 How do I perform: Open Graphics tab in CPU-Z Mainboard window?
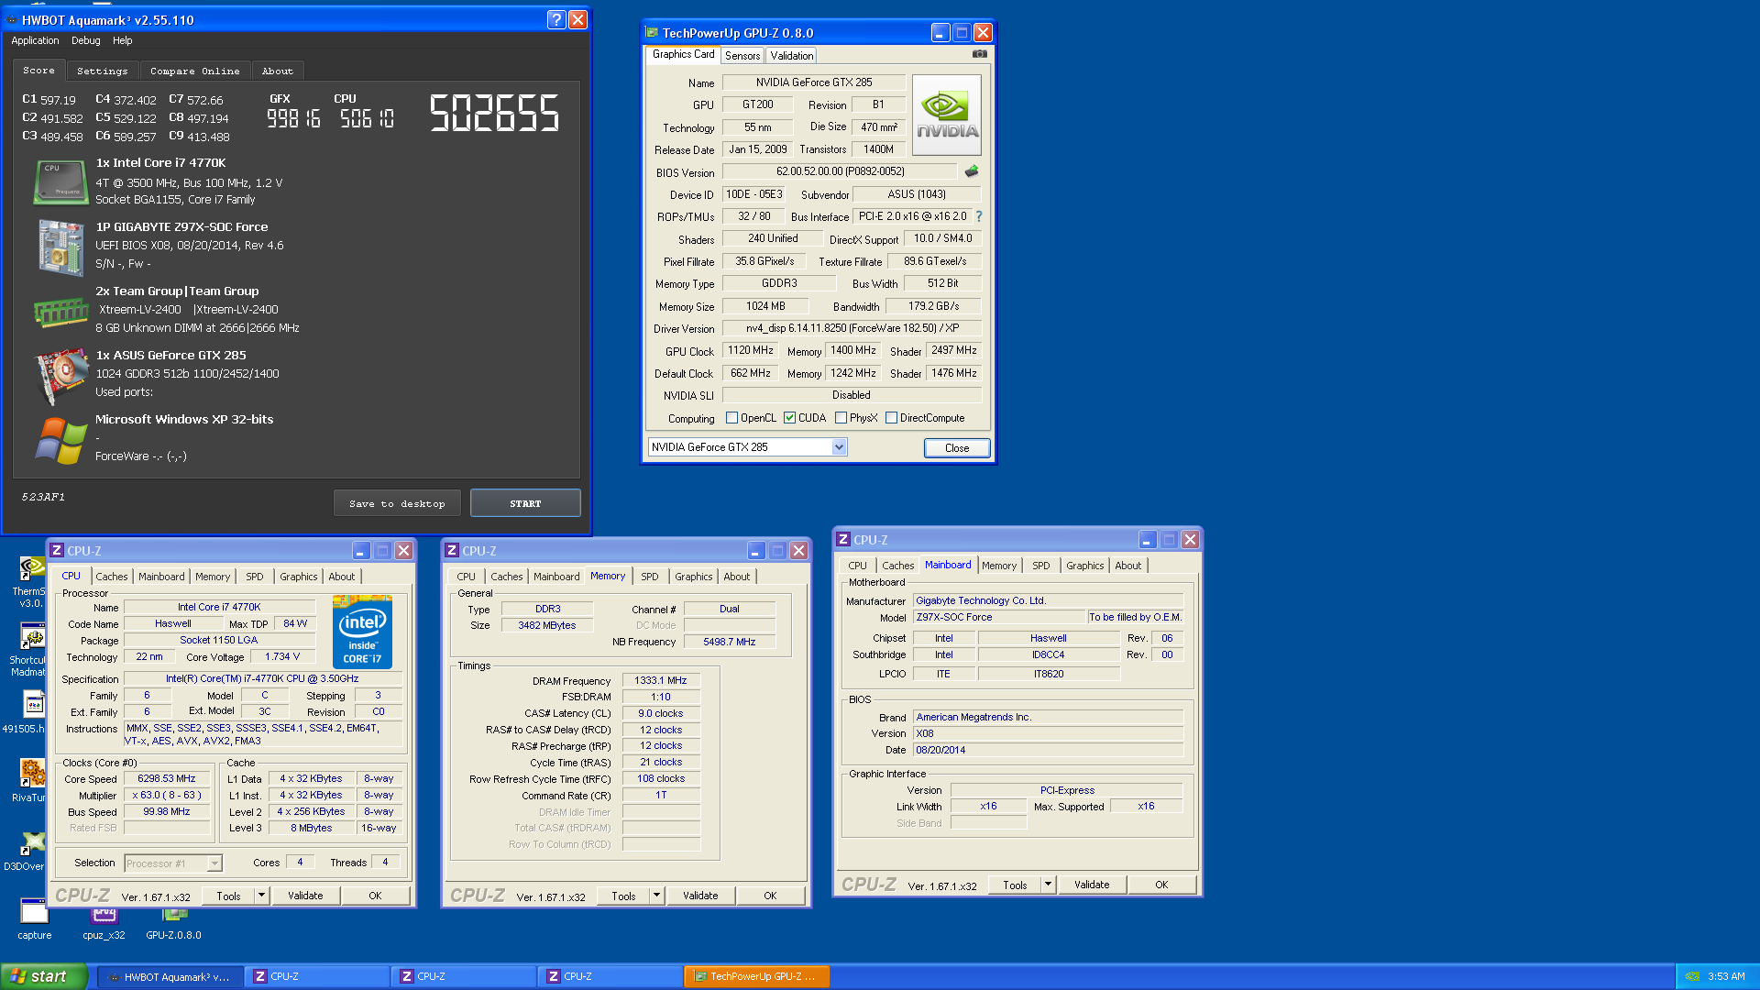[1085, 566]
